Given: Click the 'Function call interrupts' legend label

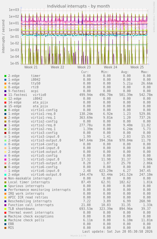Looking at the screenshot, I should pos(31,205).
